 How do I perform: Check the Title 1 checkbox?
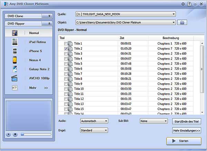66,44
